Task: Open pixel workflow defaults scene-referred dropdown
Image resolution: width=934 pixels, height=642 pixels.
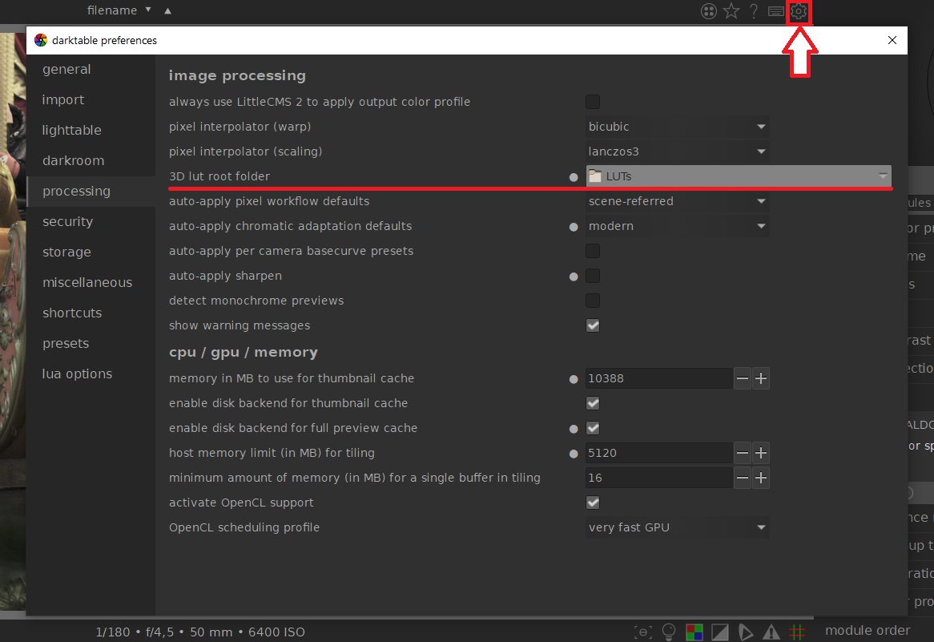Action: pyautogui.click(x=677, y=201)
